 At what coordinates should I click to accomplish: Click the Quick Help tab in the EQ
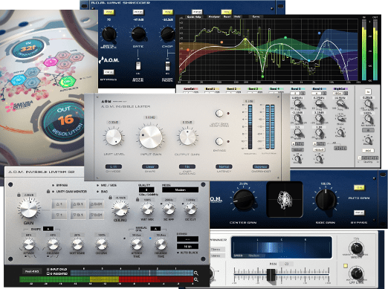coord(194,16)
